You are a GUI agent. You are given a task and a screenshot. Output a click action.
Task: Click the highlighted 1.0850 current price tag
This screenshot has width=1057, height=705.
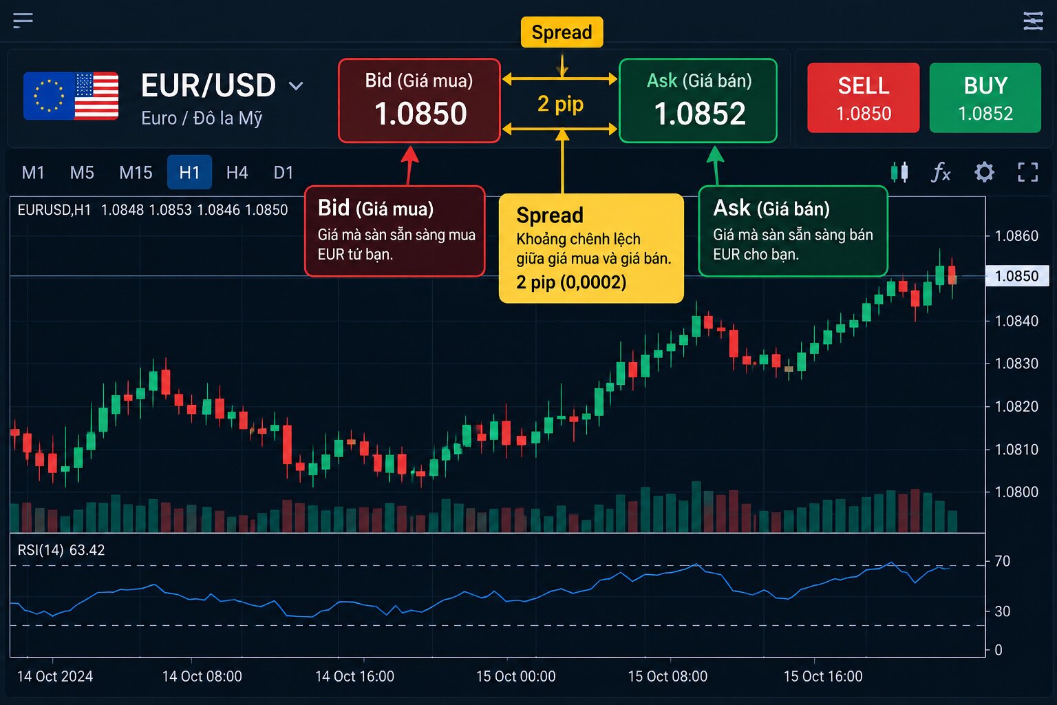[1017, 276]
